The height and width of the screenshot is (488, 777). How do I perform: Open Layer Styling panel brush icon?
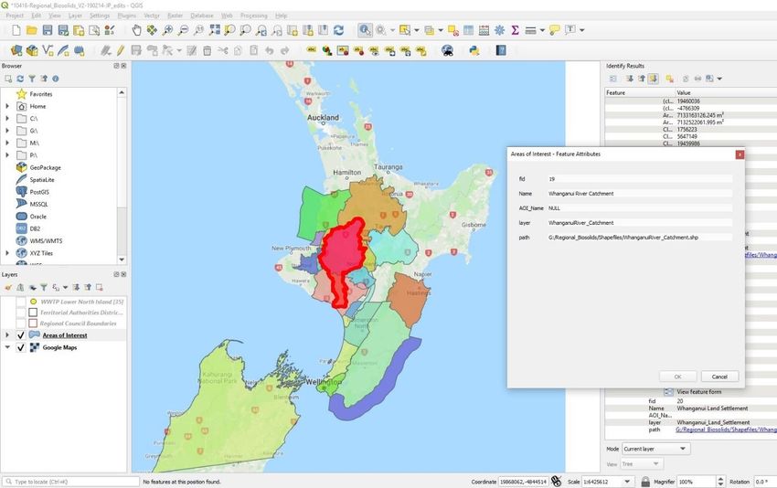8,287
